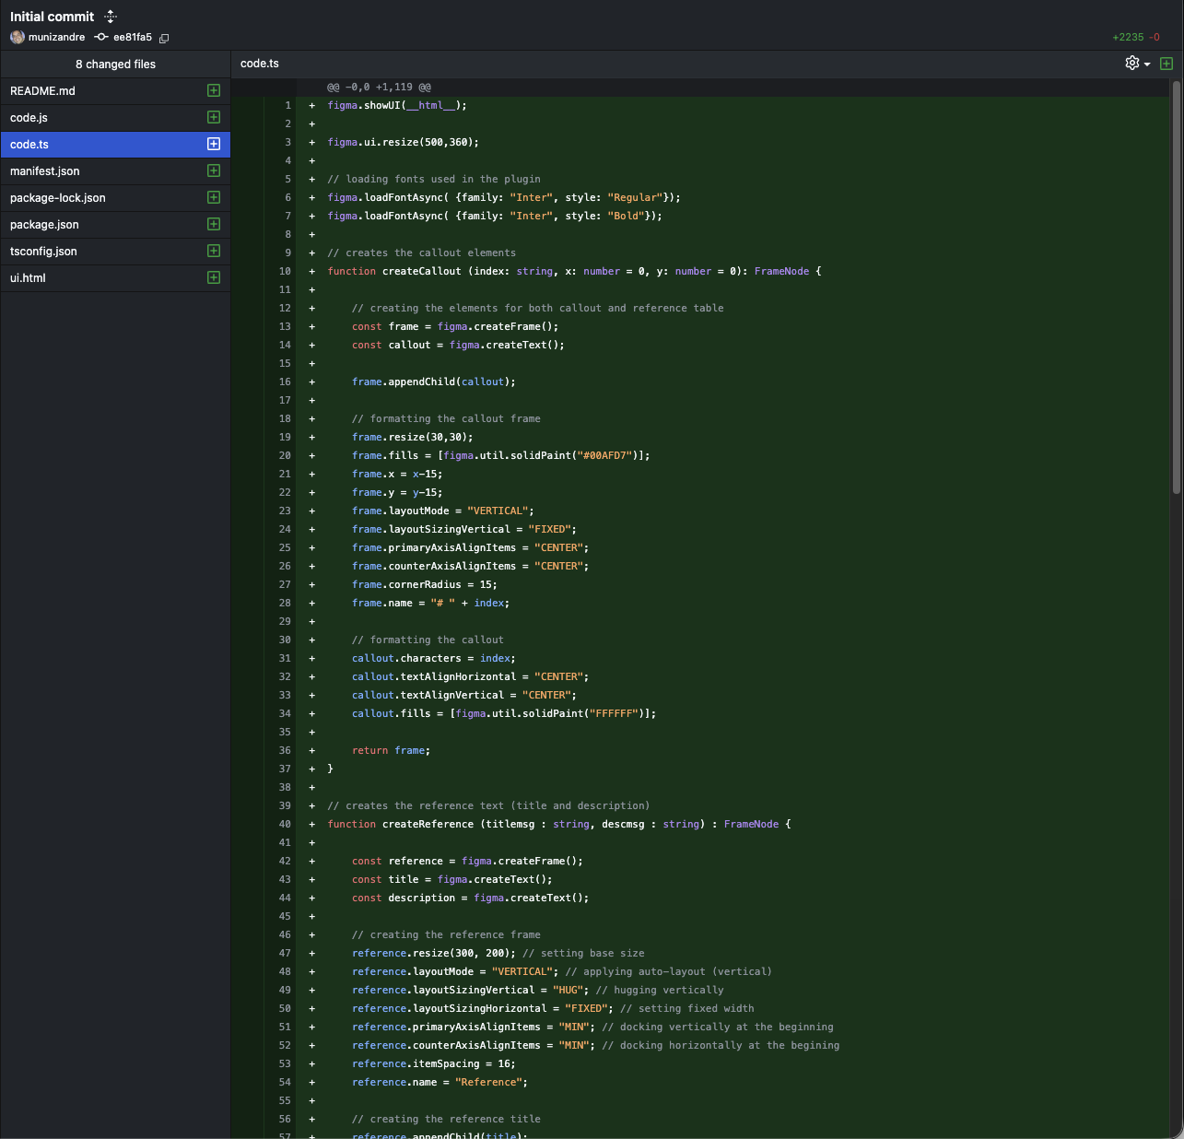Click the ee81fa5 commit hash
This screenshot has height=1139, width=1184.
[133, 38]
